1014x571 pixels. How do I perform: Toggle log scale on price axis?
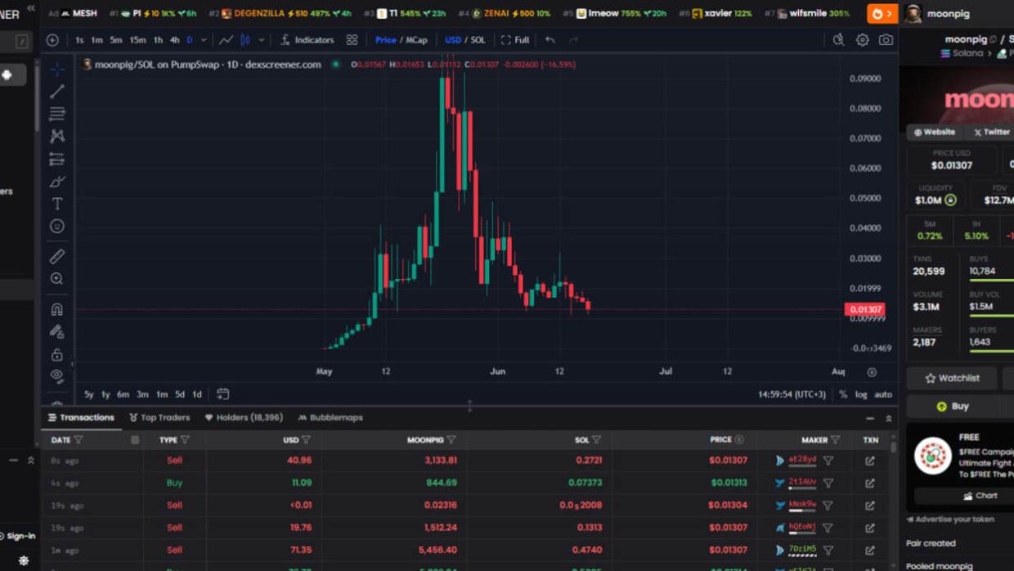[x=861, y=394]
